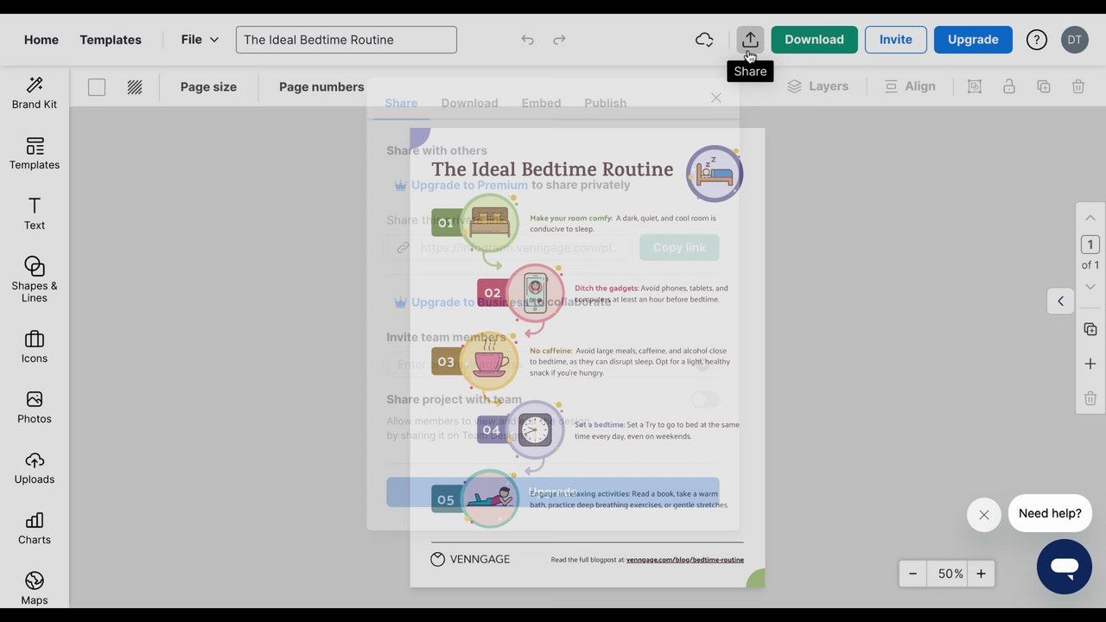Viewport: 1106px width, 622px height.
Task: Go to next page with down chevron
Action: 1090,287
